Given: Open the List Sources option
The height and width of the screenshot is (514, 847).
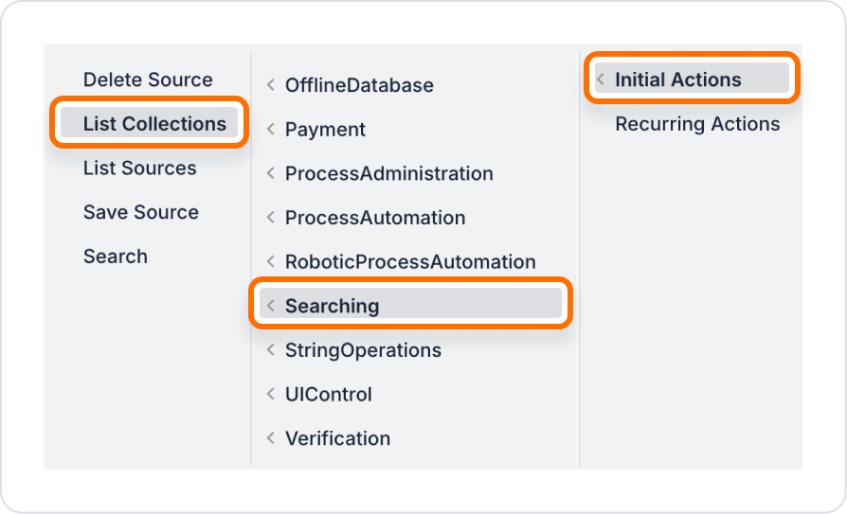Looking at the screenshot, I should (x=140, y=168).
